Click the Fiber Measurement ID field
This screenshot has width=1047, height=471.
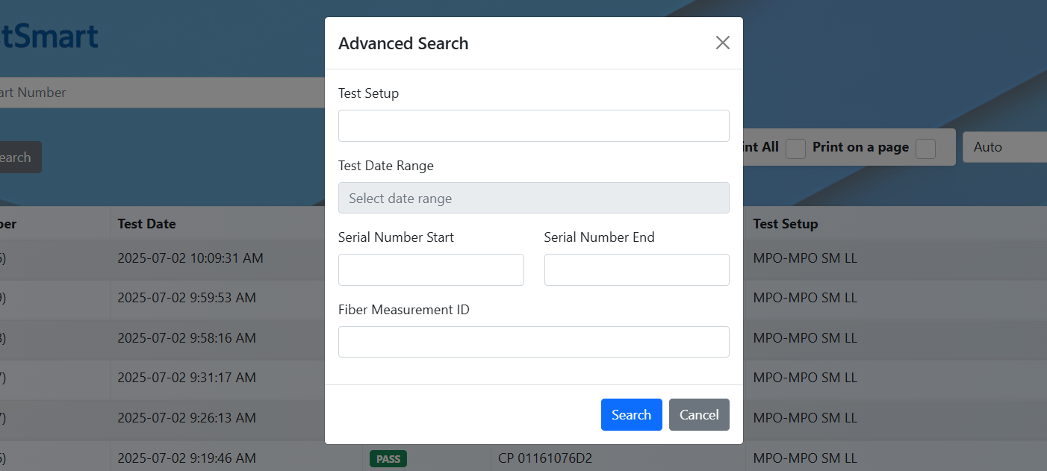(533, 341)
